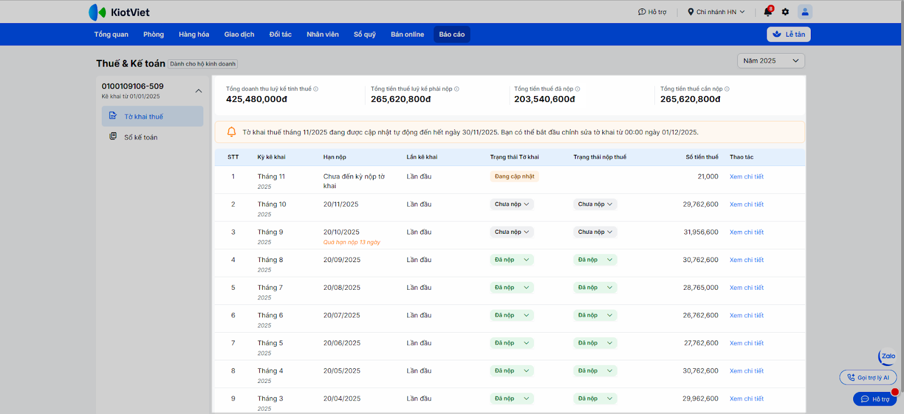The image size is (904, 414).
Task: Collapse the 0100109106-509 tax code section
Action: coord(198,91)
